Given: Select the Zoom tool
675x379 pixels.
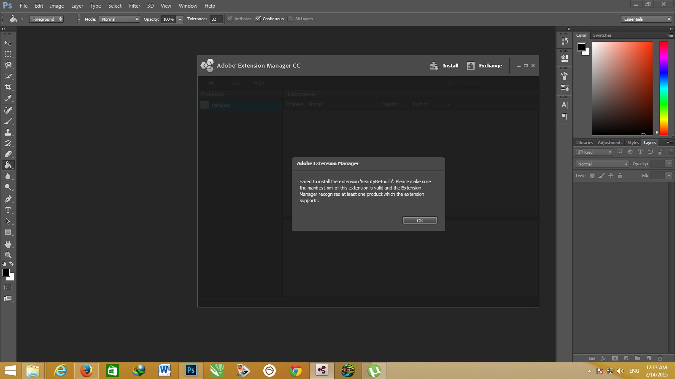Looking at the screenshot, I should (x=8, y=255).
